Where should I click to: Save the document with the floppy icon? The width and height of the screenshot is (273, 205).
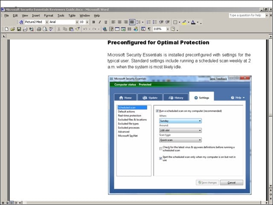(19, 29)
